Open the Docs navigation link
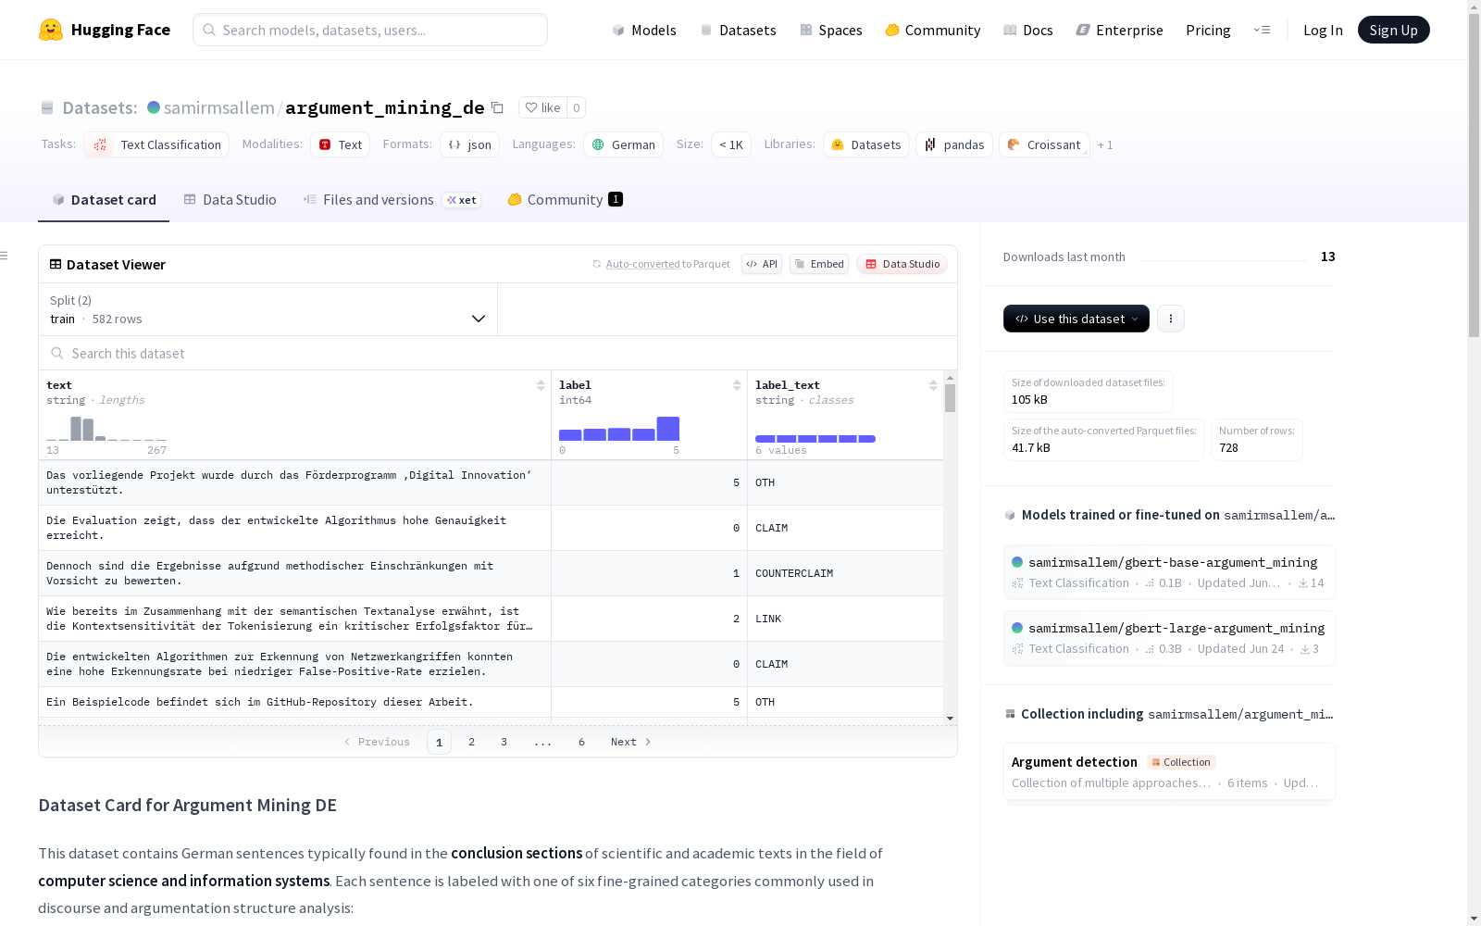The height and width of the screenshot is (926, 1481). tap(1028, 30)
